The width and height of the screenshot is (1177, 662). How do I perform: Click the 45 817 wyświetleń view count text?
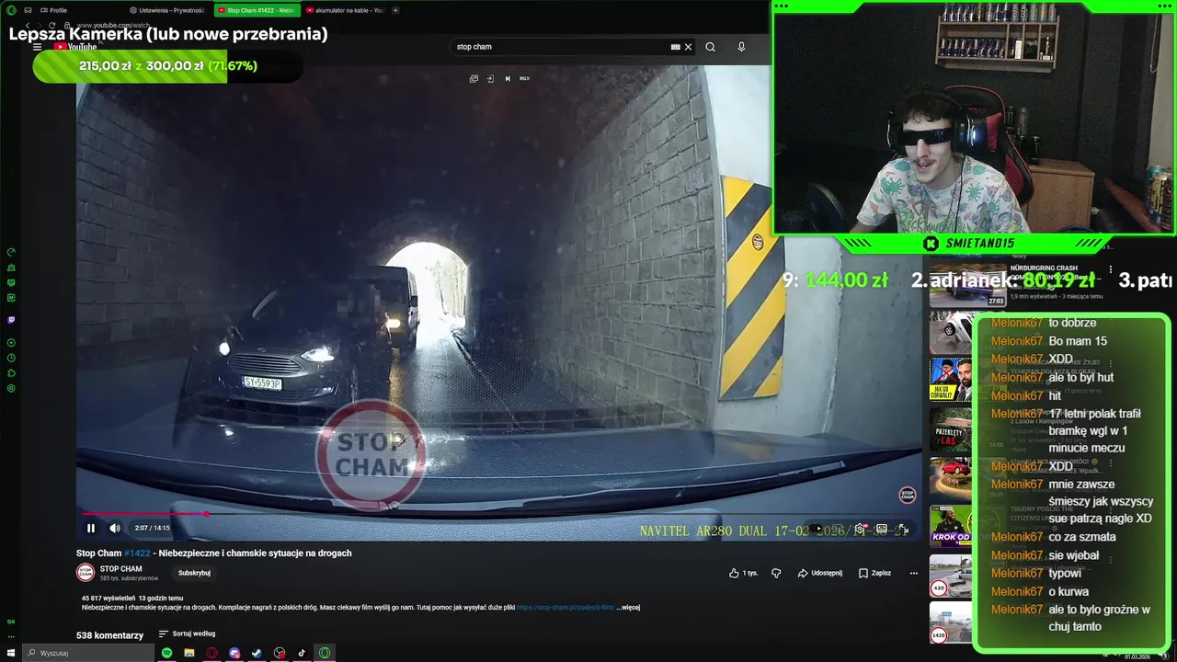[x=107, y=598]
